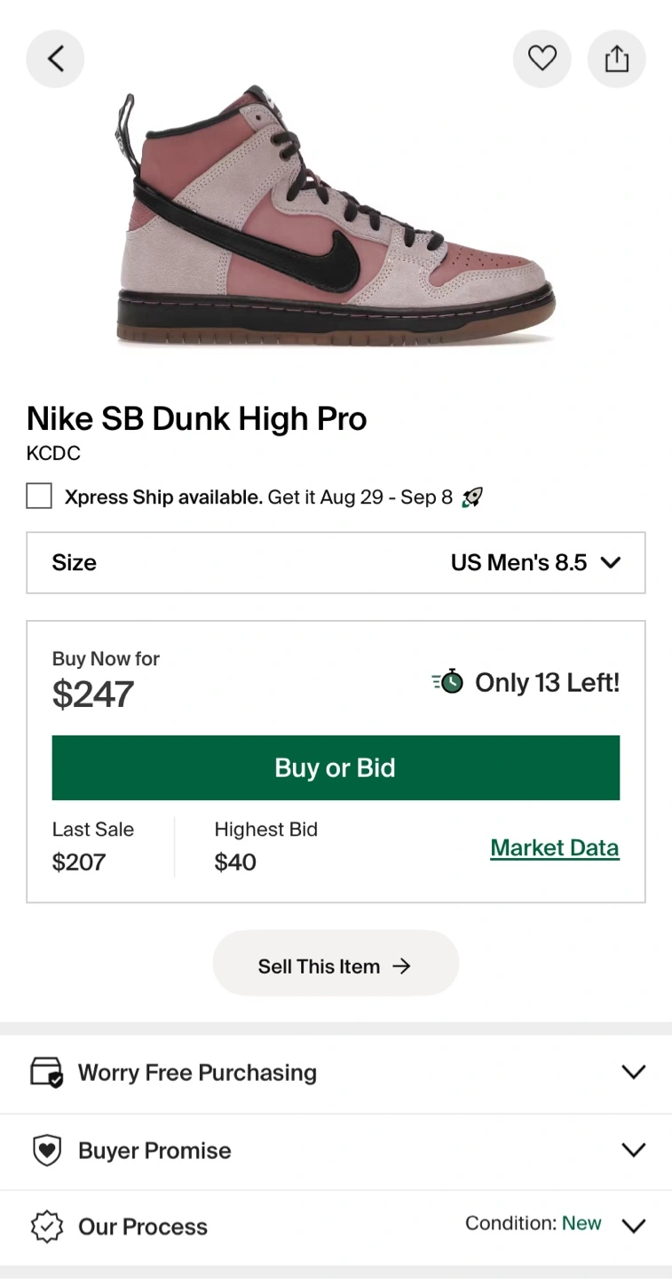Tap the Condition: New label
The image size is (672, 1279).
[x=533, y=1224]
